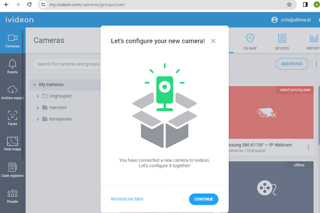
Task: Go forward in browser history
Action: click(18, 4)
